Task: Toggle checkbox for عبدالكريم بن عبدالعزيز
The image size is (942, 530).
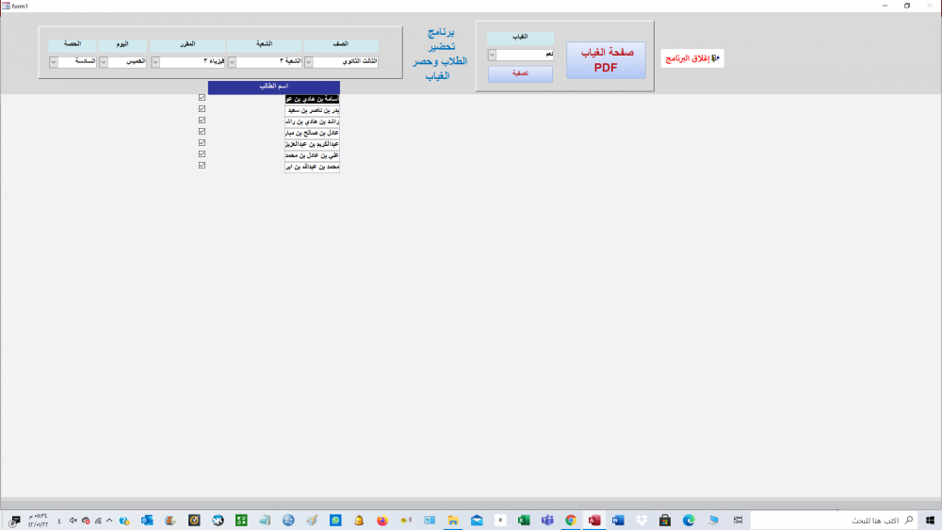Action: pyautogui.click(x=202, y=143)
